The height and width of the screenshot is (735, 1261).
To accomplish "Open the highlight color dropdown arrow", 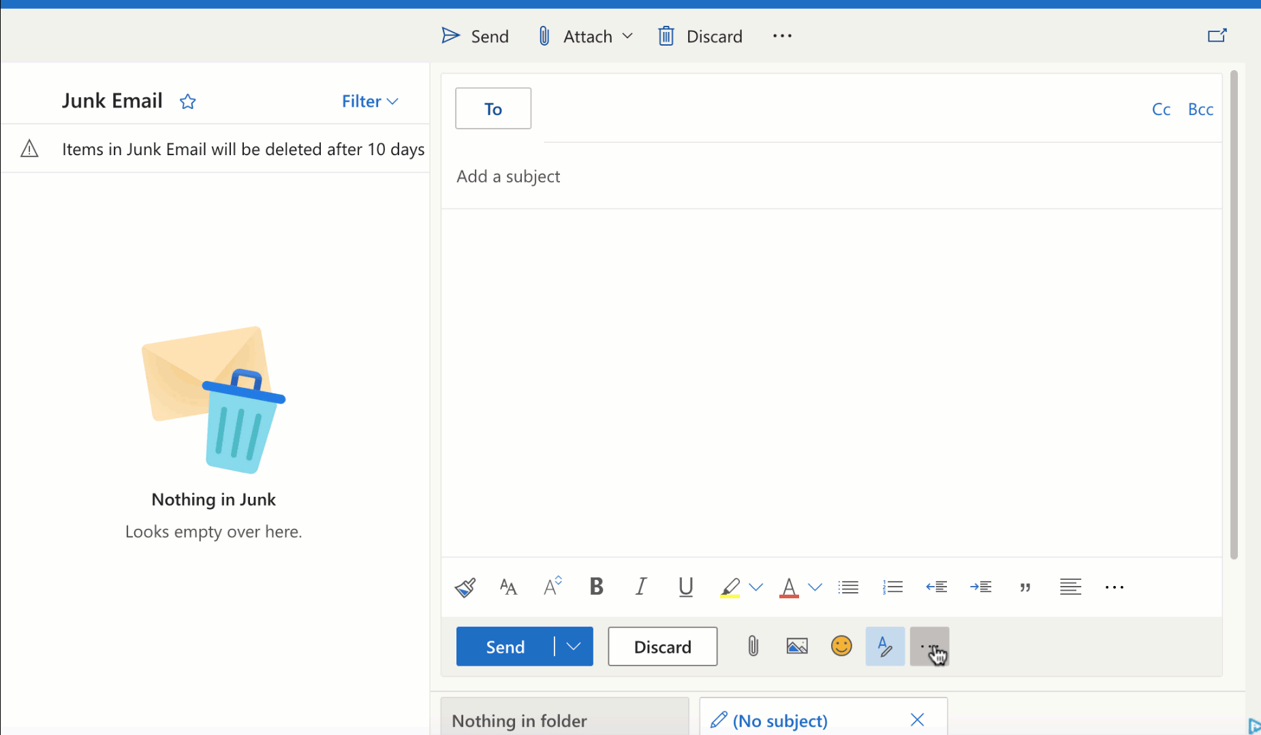I will click(756, 587).
